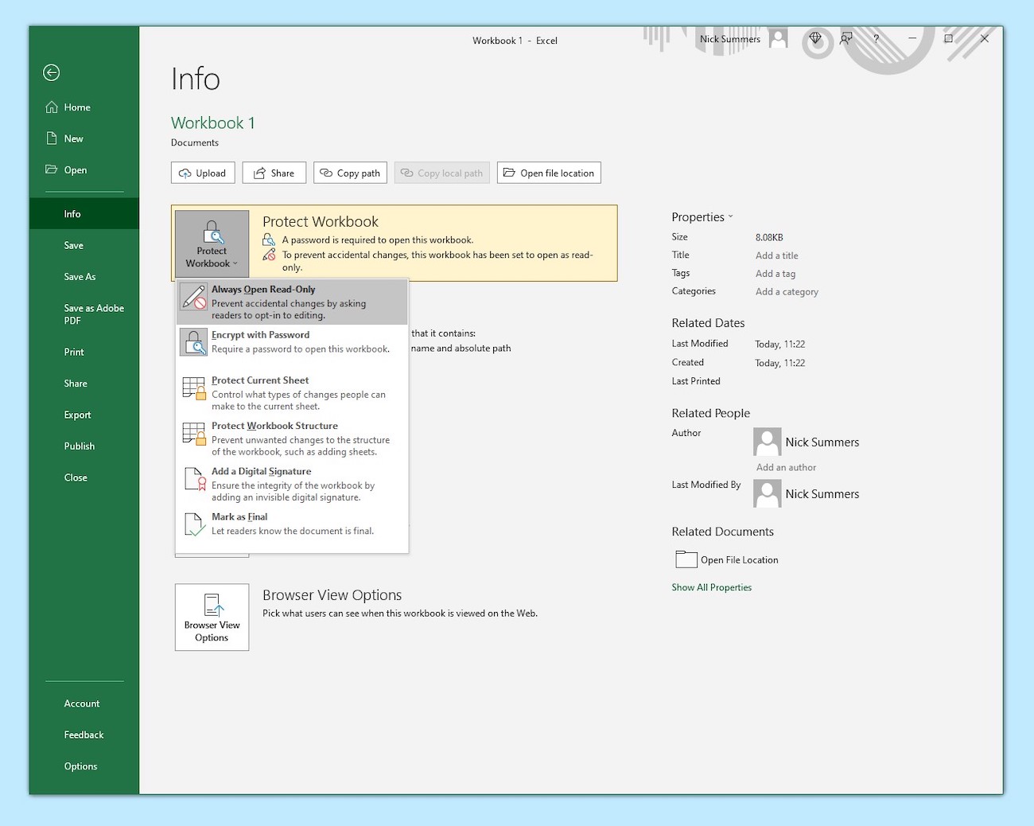Click the Show All Properties link

coord(711,586)
